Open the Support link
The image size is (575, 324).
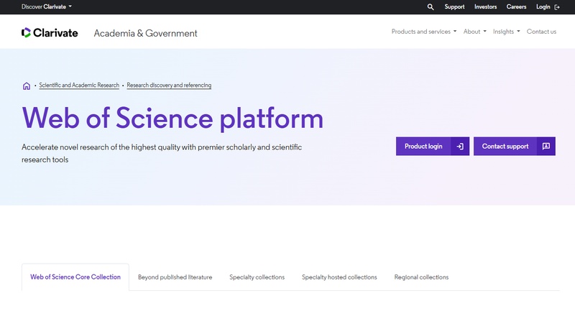(454, 6)
